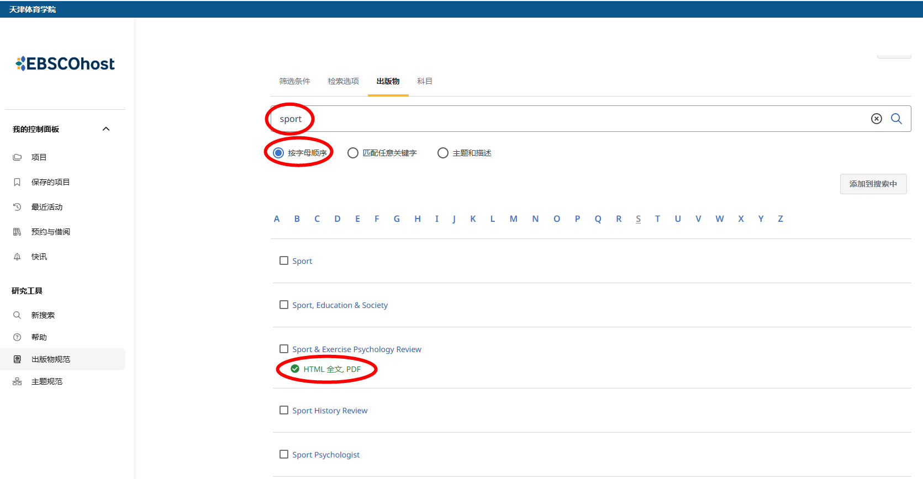Check the Sport, Education & Society checkbox
The image size is (923, 479).
coord(284,305)
